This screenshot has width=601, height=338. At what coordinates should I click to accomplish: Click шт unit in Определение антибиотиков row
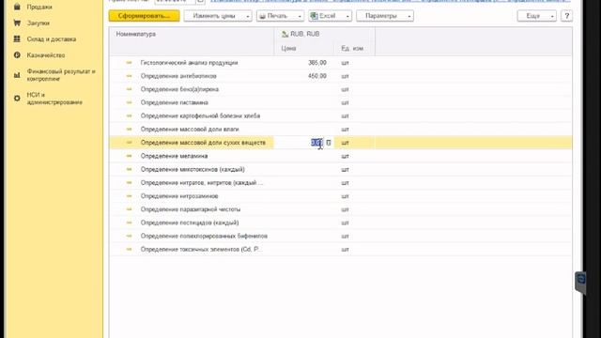345,76
